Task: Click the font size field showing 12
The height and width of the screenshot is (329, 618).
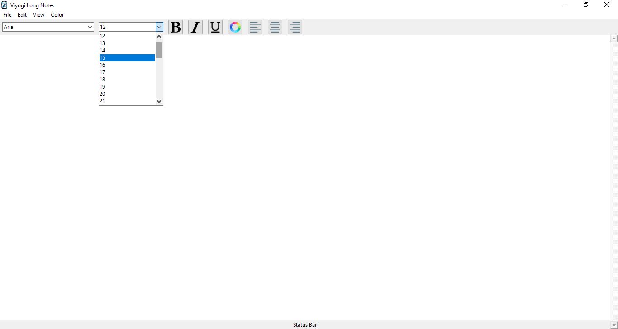Action: [x=127, y=27]
